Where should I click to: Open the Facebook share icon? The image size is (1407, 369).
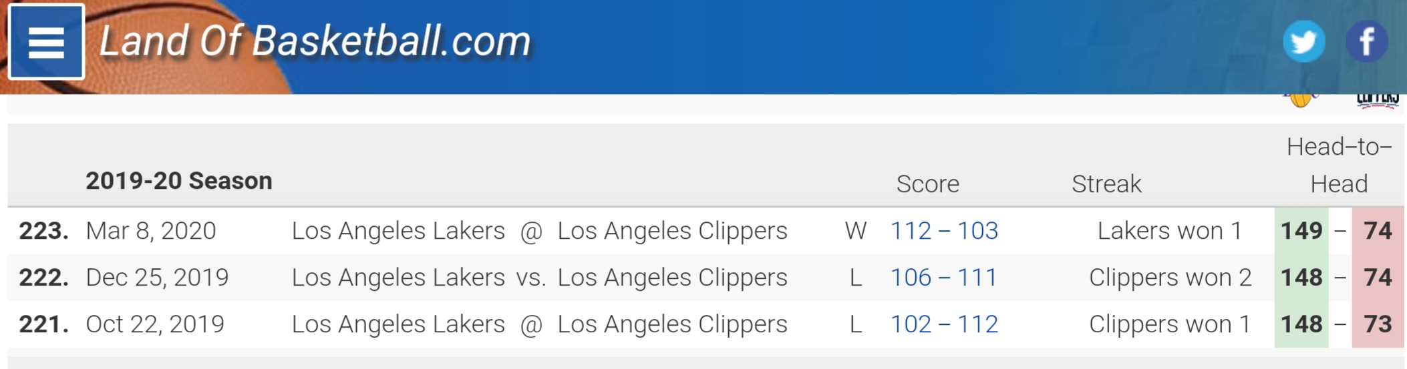tap(1366, 41)
